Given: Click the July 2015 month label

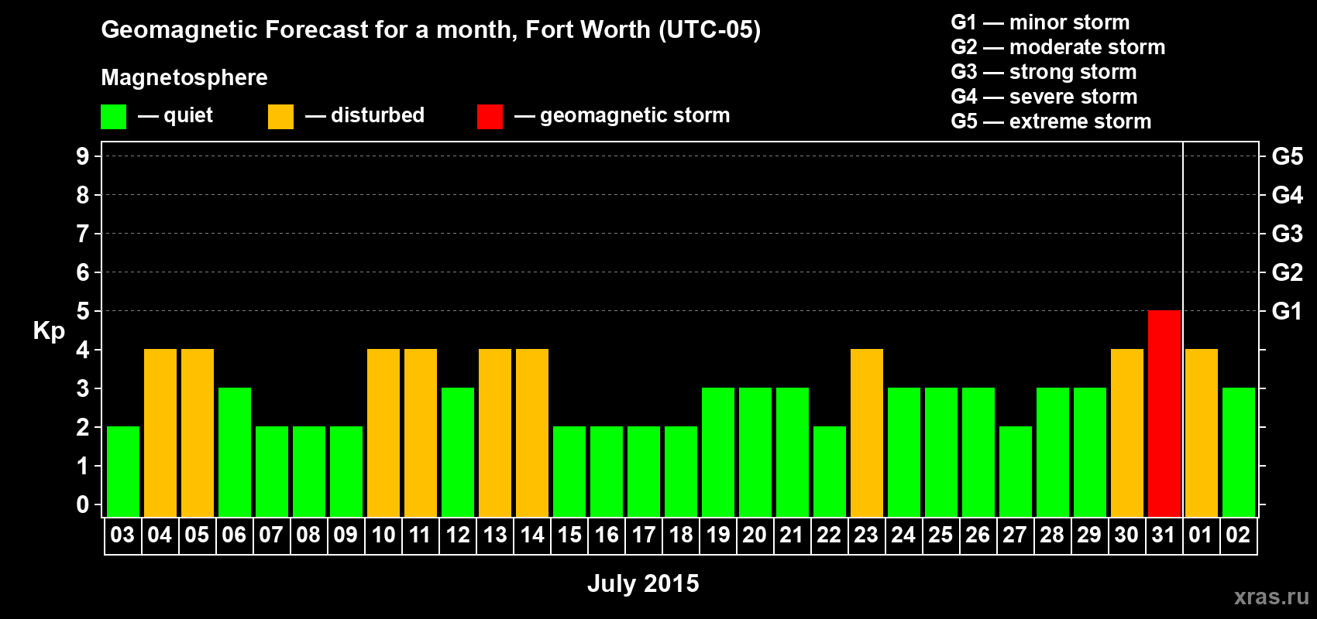Looking at the screenshot, I should click(x=643, y=583).
